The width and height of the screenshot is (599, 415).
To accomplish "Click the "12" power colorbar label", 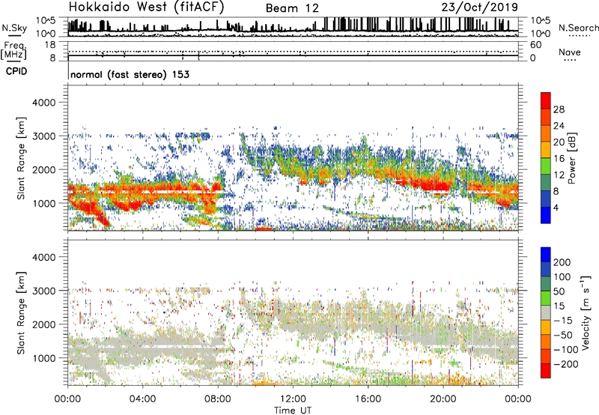I will (x=559, y=175).
